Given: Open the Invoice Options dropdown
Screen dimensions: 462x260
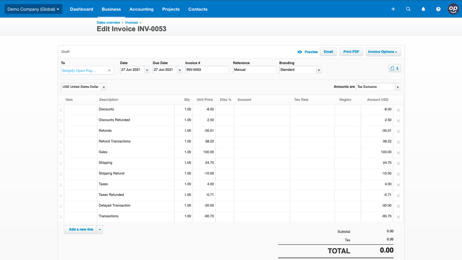Looking at the screenshot, I should [383, 52].
